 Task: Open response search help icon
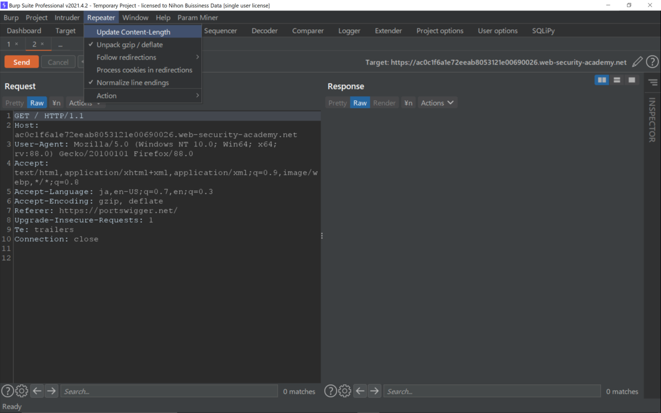tap(330, 391)
